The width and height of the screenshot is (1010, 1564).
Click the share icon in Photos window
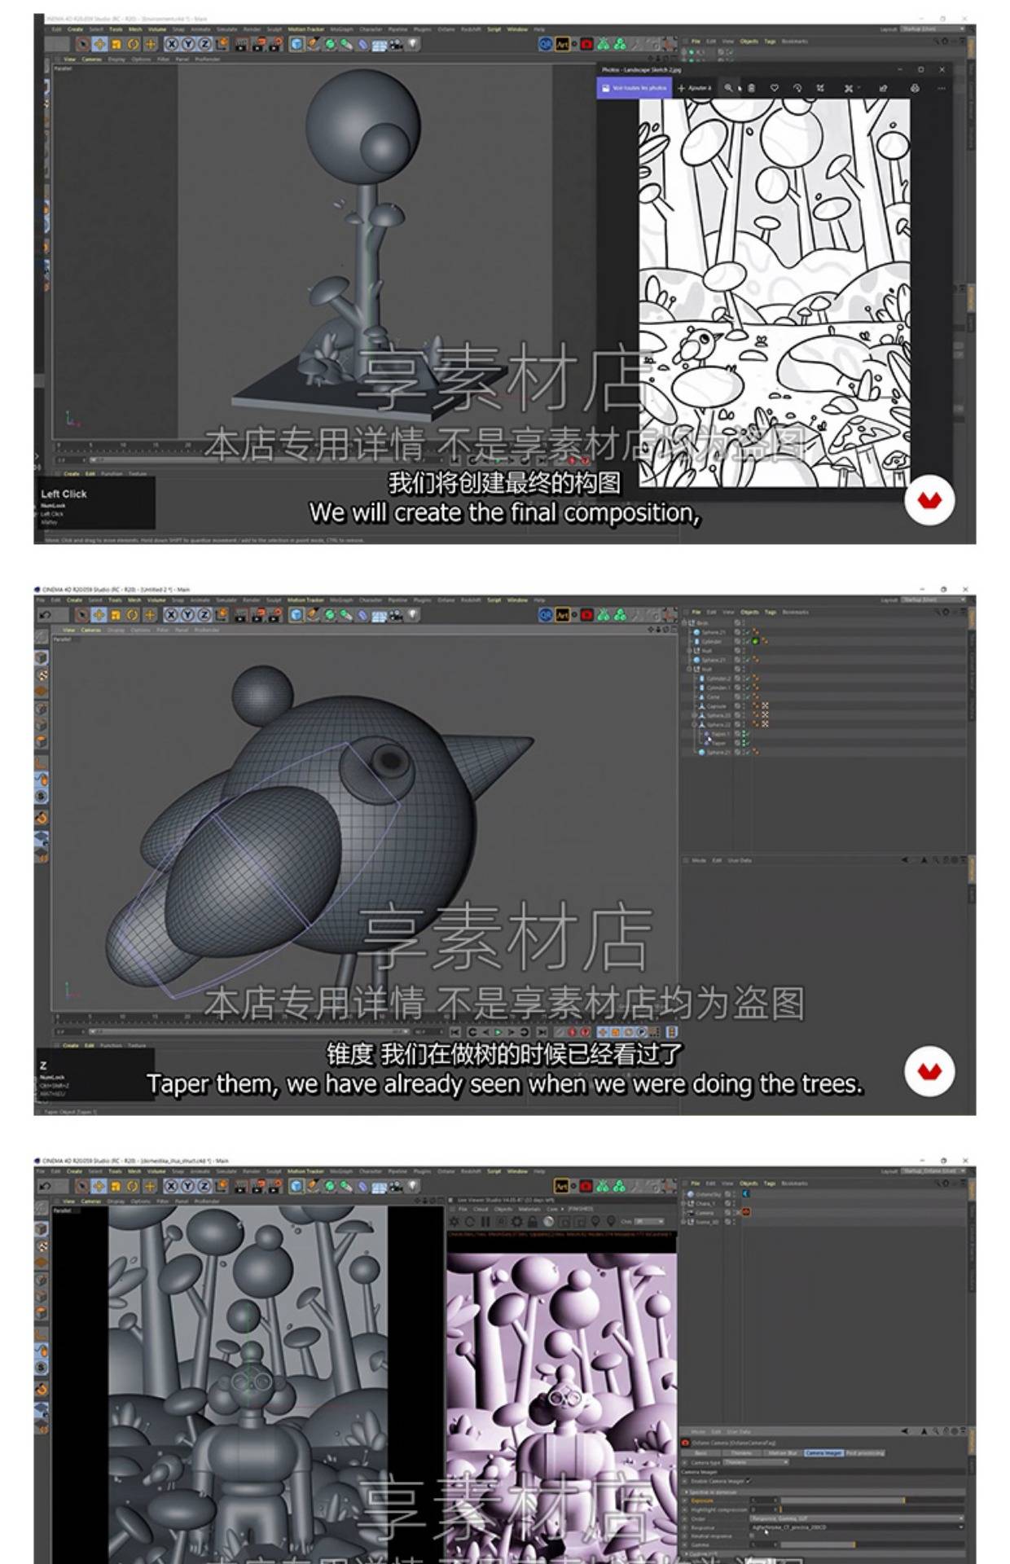point(883,88)
